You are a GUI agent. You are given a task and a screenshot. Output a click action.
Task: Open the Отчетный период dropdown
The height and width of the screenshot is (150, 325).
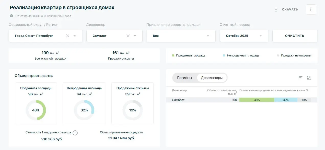tap(260, 36)
